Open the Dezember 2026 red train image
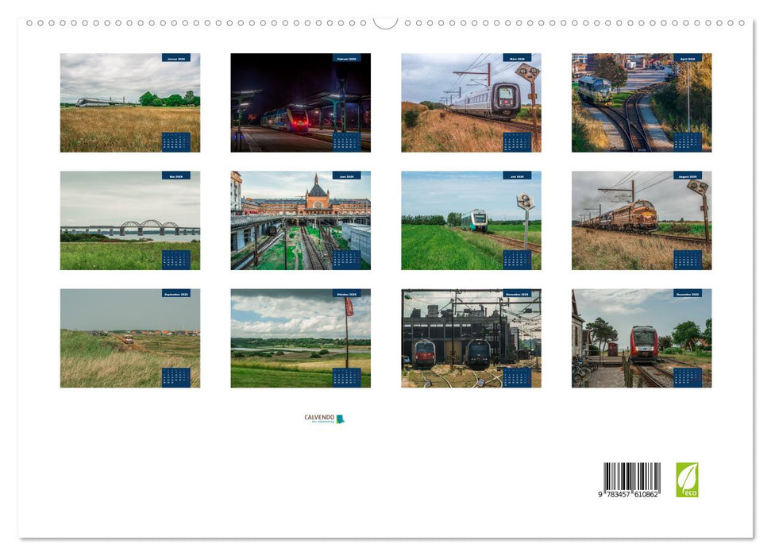 click(x=642, y=338)
